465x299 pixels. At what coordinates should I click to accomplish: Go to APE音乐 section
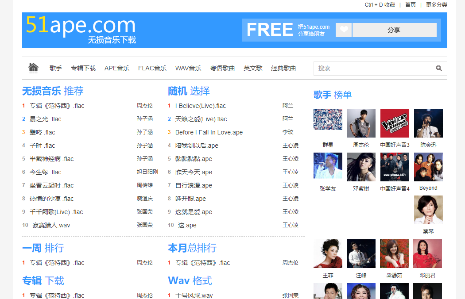117,68
